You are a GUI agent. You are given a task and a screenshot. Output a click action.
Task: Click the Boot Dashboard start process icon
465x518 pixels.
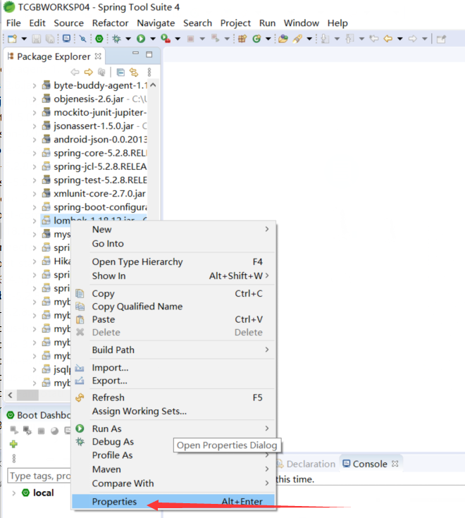tap(14, 430)
